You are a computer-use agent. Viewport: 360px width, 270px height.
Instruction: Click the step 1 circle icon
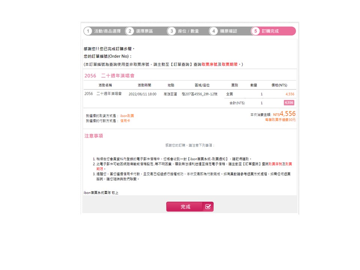click(88, 31)
